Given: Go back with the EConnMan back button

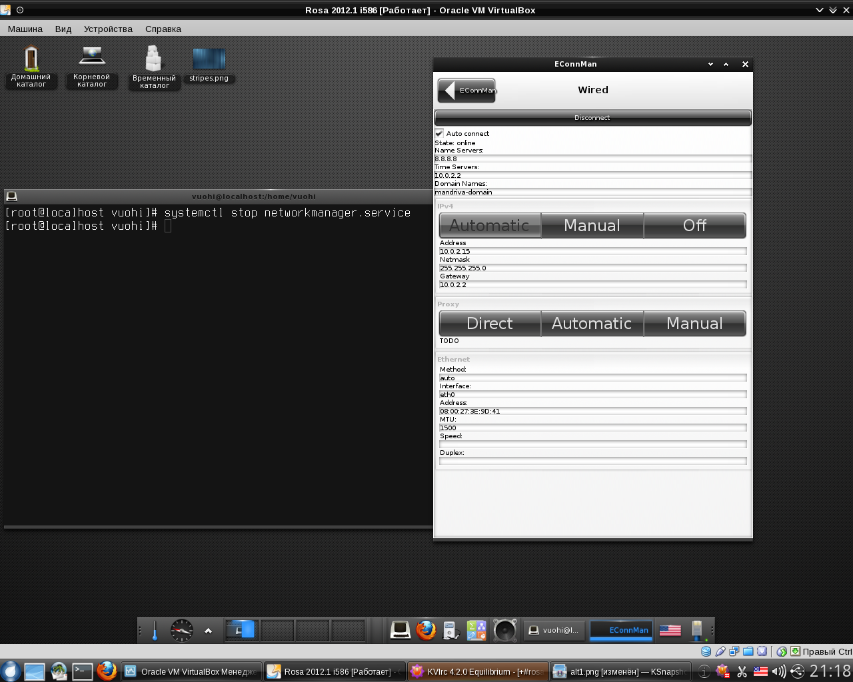Looking at the screenshot, I should 466,91.
